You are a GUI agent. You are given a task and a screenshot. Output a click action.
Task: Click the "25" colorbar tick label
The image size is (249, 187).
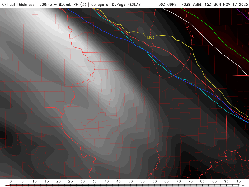pos(71,181)
